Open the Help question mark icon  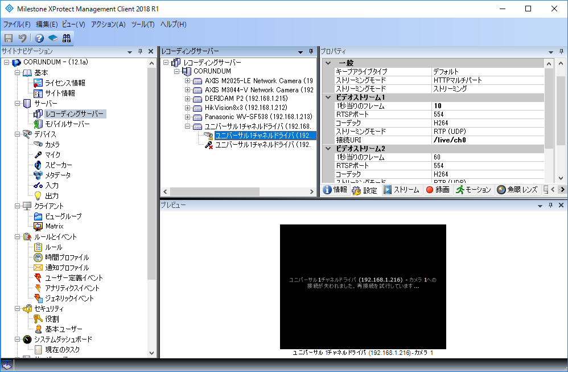[39, 38]
